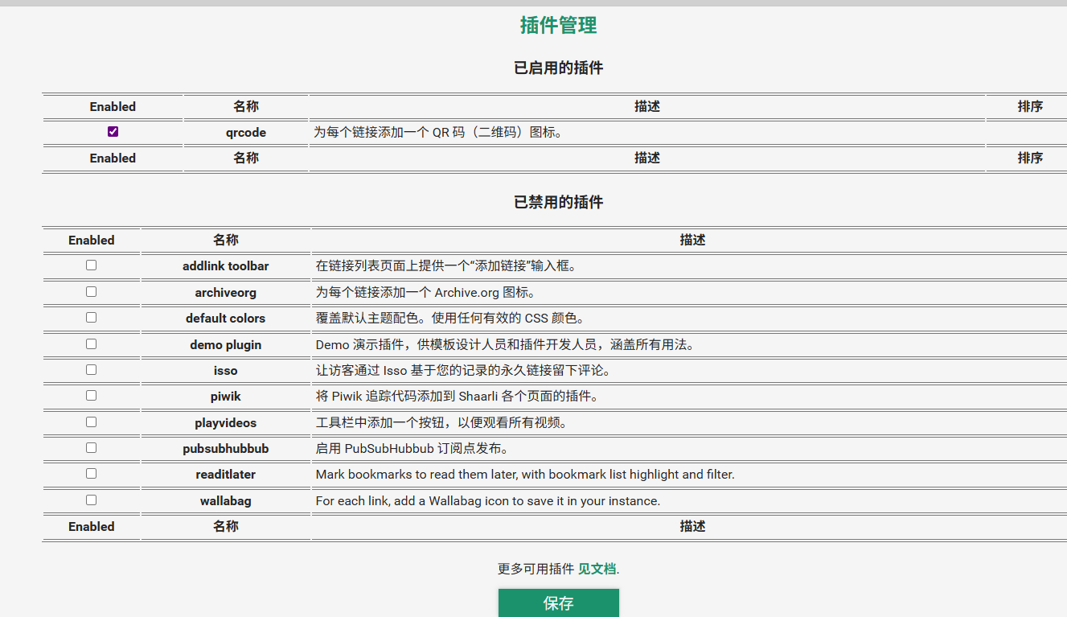
Task: Enable the demo plugin checkbox
Action: coord(91,343)
